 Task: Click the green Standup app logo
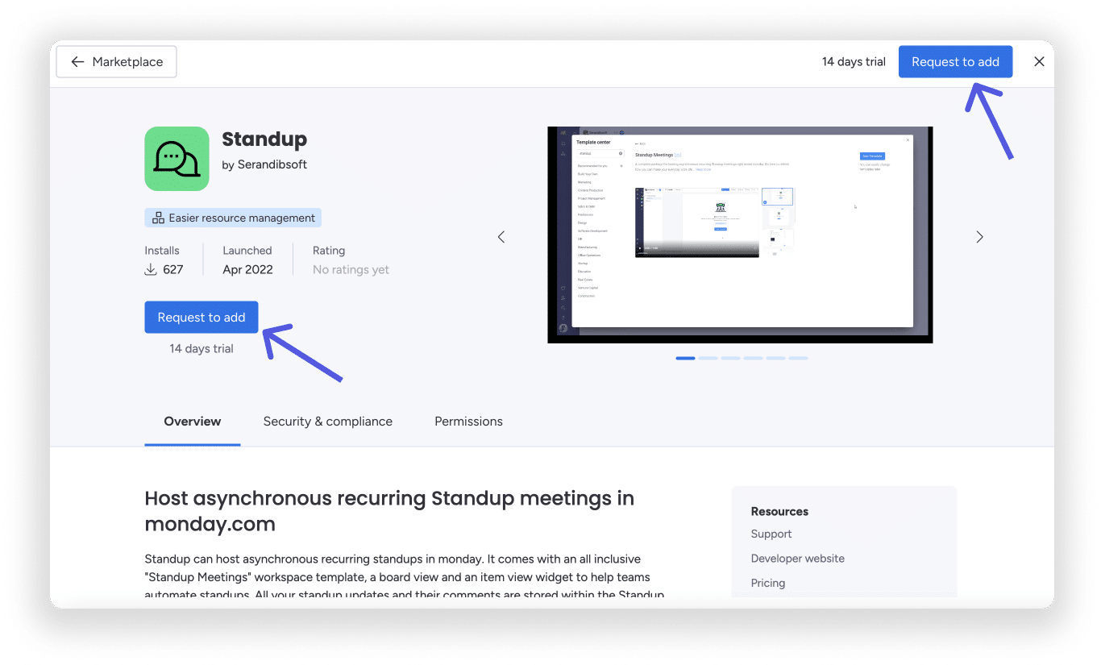click(x=177, y=159)
